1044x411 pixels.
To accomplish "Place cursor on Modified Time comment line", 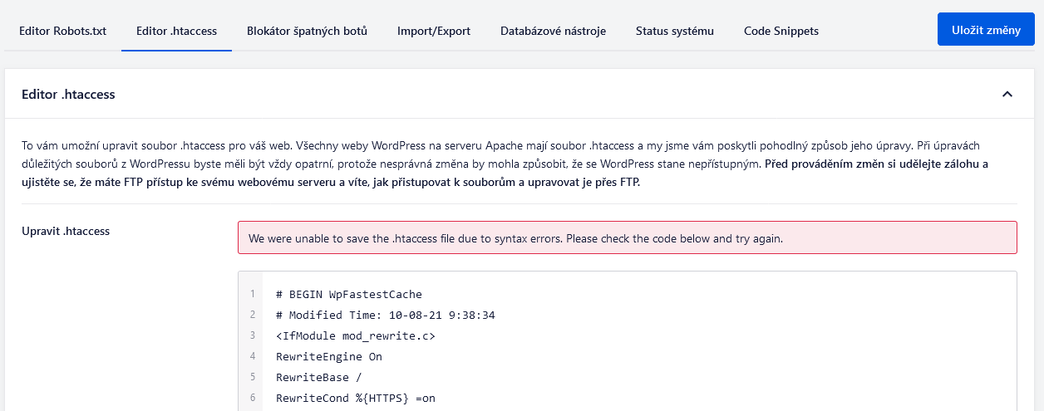I will click(x=386, y=315).
